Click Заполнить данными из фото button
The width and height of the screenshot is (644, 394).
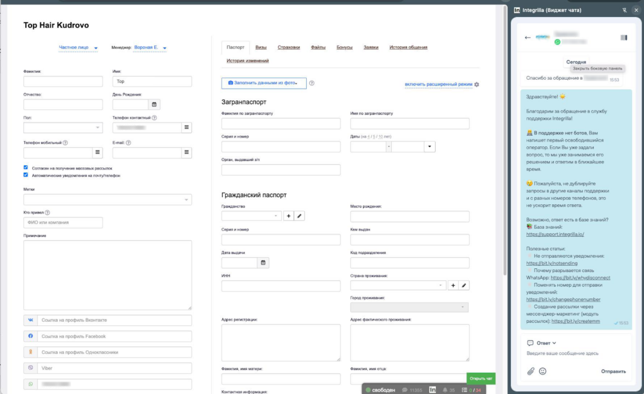coord(264,83)
